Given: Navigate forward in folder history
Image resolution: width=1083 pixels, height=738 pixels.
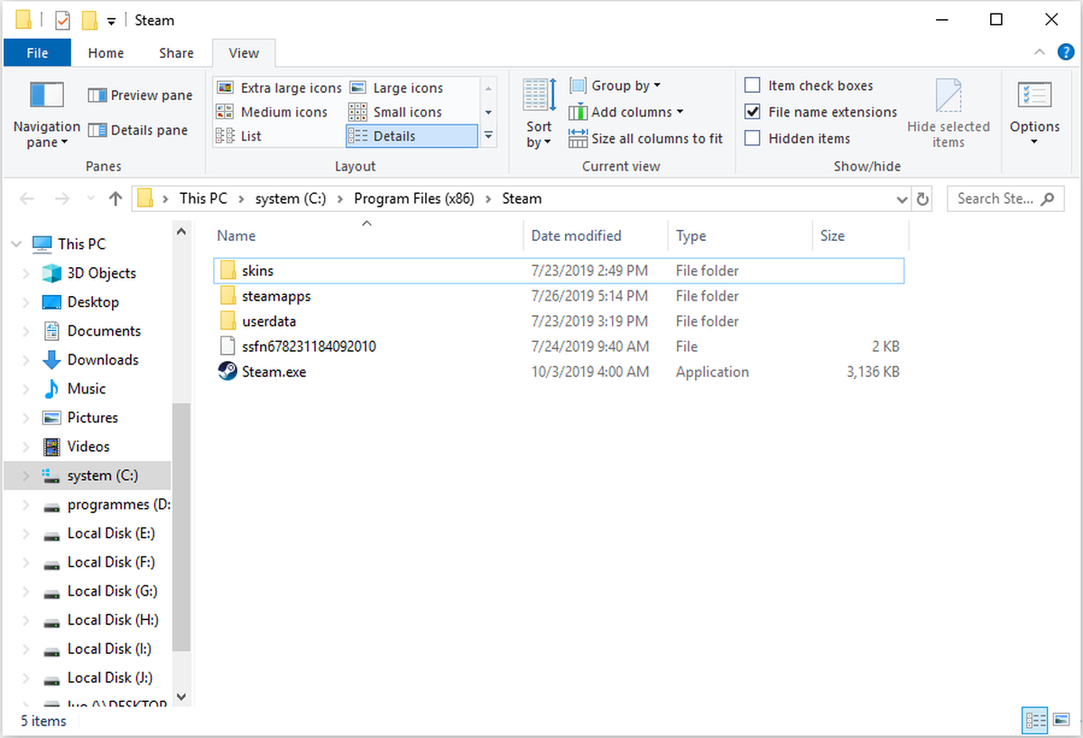Looking at the screenshot, I should coord(61,198).
